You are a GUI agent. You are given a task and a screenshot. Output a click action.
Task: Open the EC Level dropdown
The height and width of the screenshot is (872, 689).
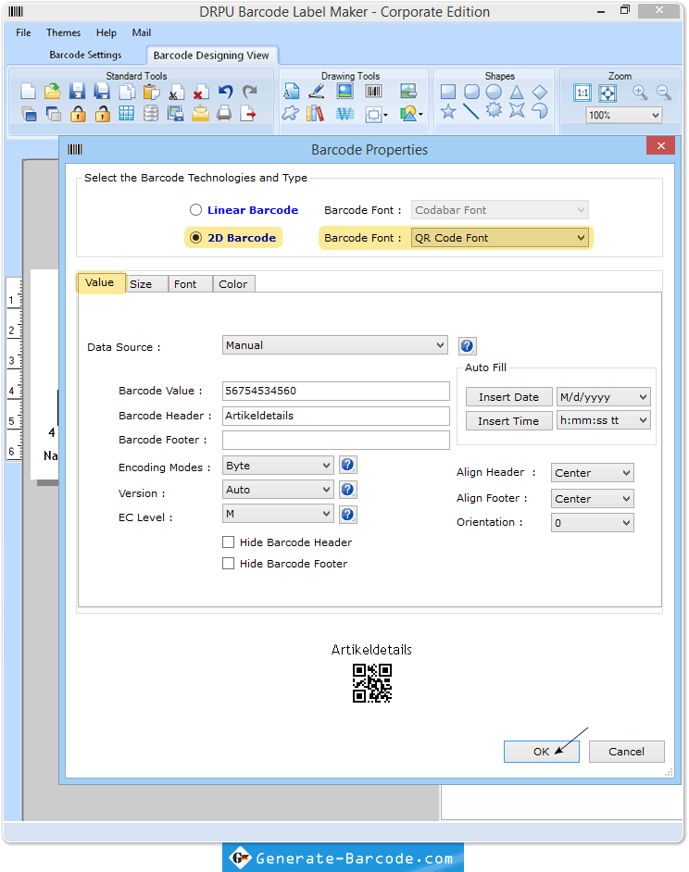[x=278, y=514]
